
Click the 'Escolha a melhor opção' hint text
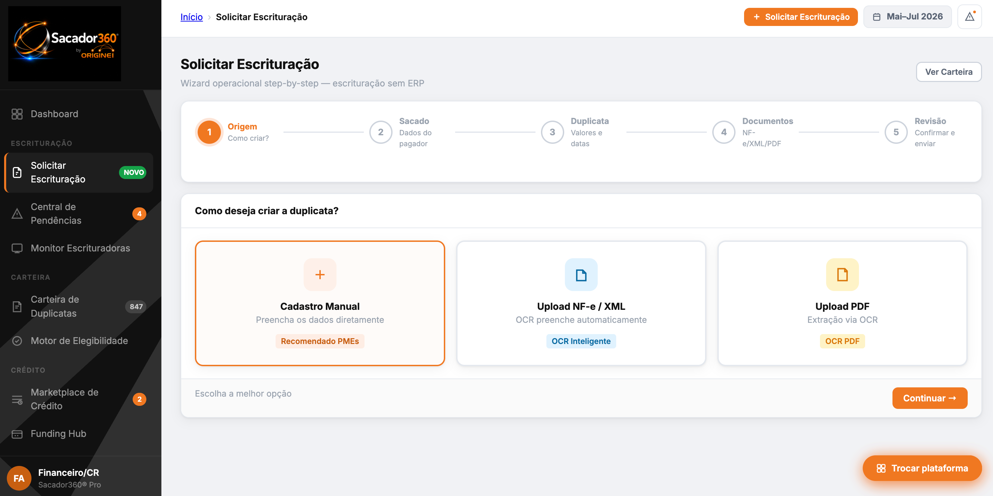tap(243, 394)
